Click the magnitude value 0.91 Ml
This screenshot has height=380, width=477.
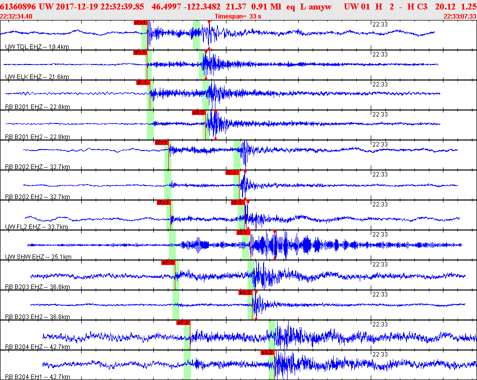266,6
